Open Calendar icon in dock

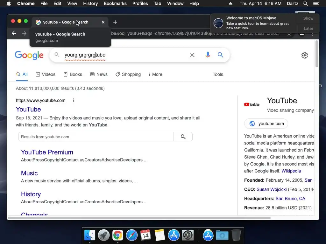145,235
